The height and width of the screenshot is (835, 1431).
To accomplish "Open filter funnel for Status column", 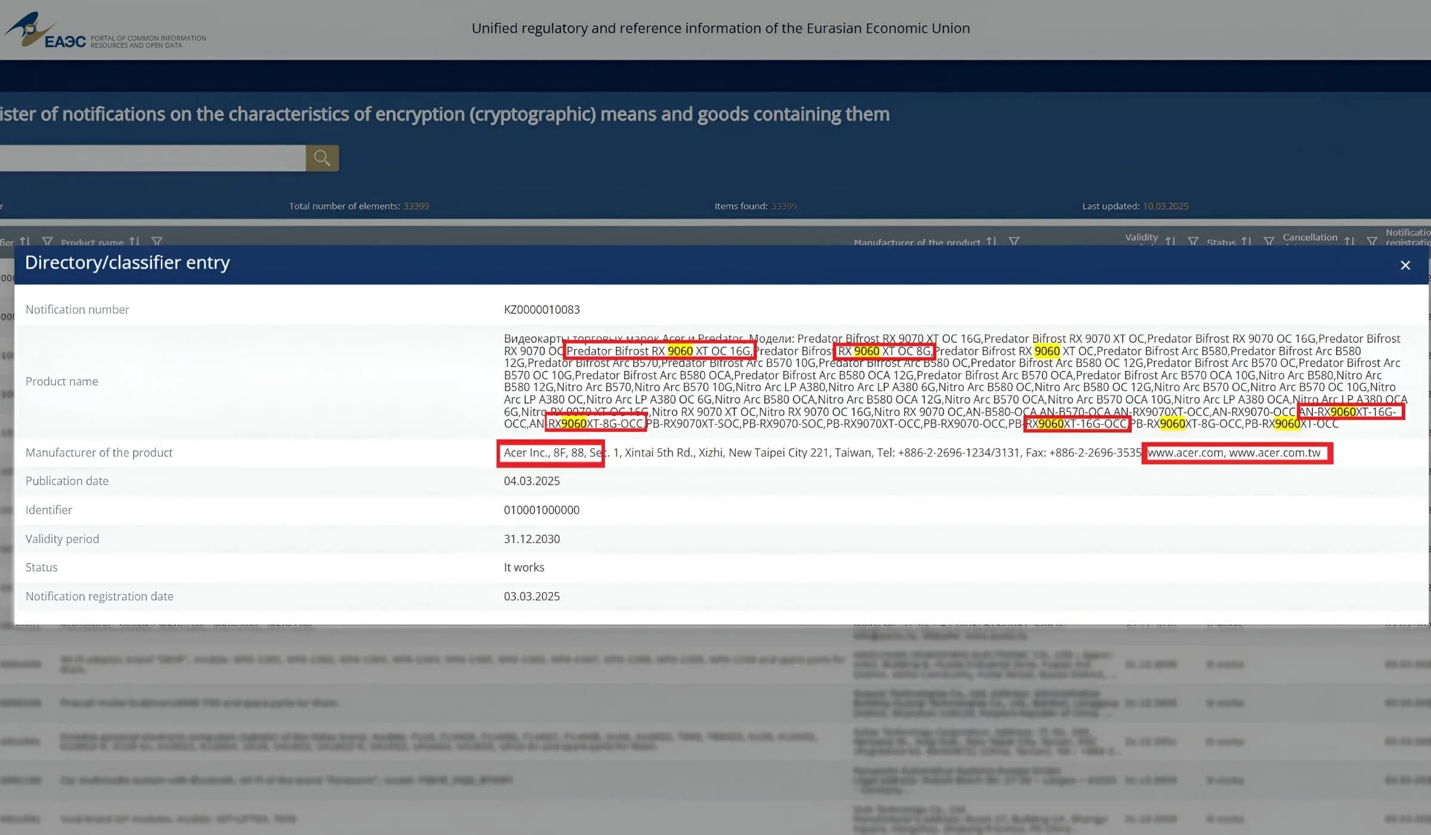I will point(1269,242).
